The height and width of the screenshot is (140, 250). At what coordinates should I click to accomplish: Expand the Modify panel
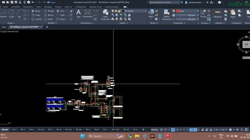point(52,23)
